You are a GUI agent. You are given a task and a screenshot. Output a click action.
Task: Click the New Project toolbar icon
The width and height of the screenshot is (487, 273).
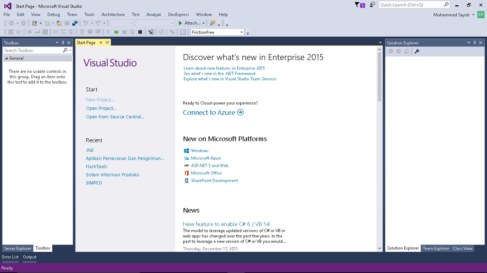tap(35, 23)
